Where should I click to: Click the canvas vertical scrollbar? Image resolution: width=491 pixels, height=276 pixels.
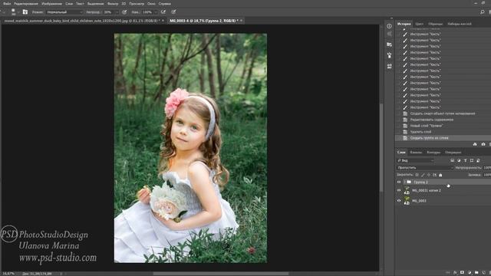[381, 148]
